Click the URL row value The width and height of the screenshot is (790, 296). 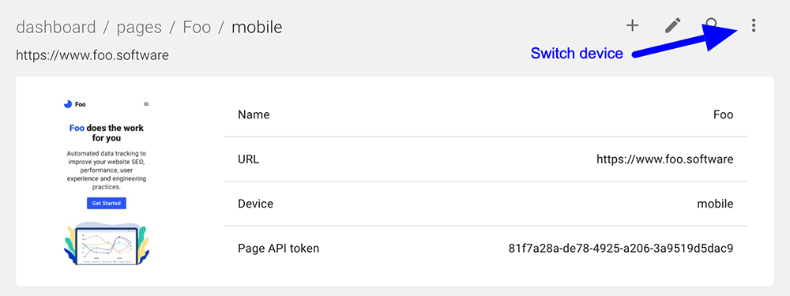coord(664,159)
